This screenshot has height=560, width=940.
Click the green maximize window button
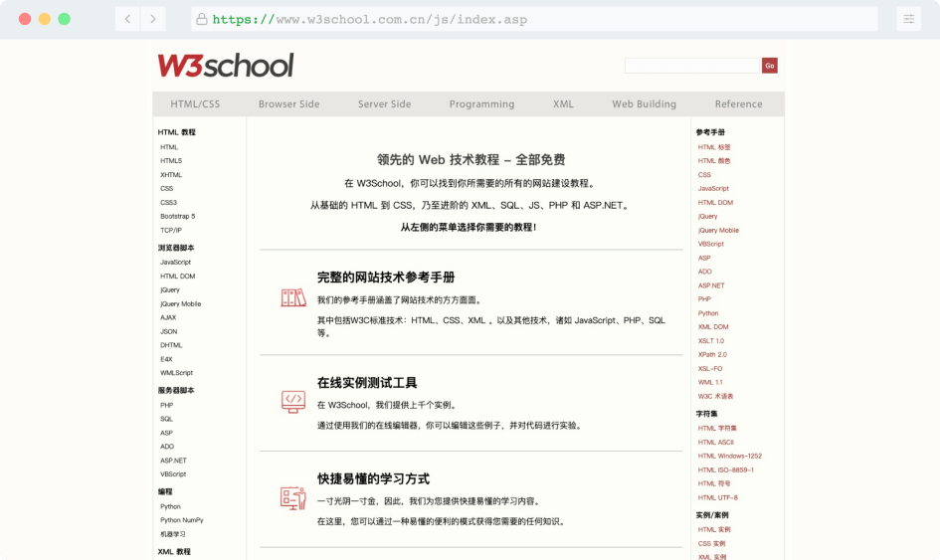pyautogui.click(x=64, y=19)
